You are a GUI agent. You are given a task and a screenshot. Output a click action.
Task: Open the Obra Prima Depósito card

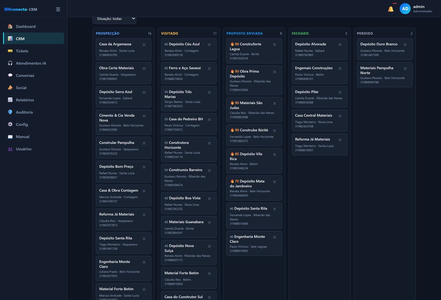(254, 80)
